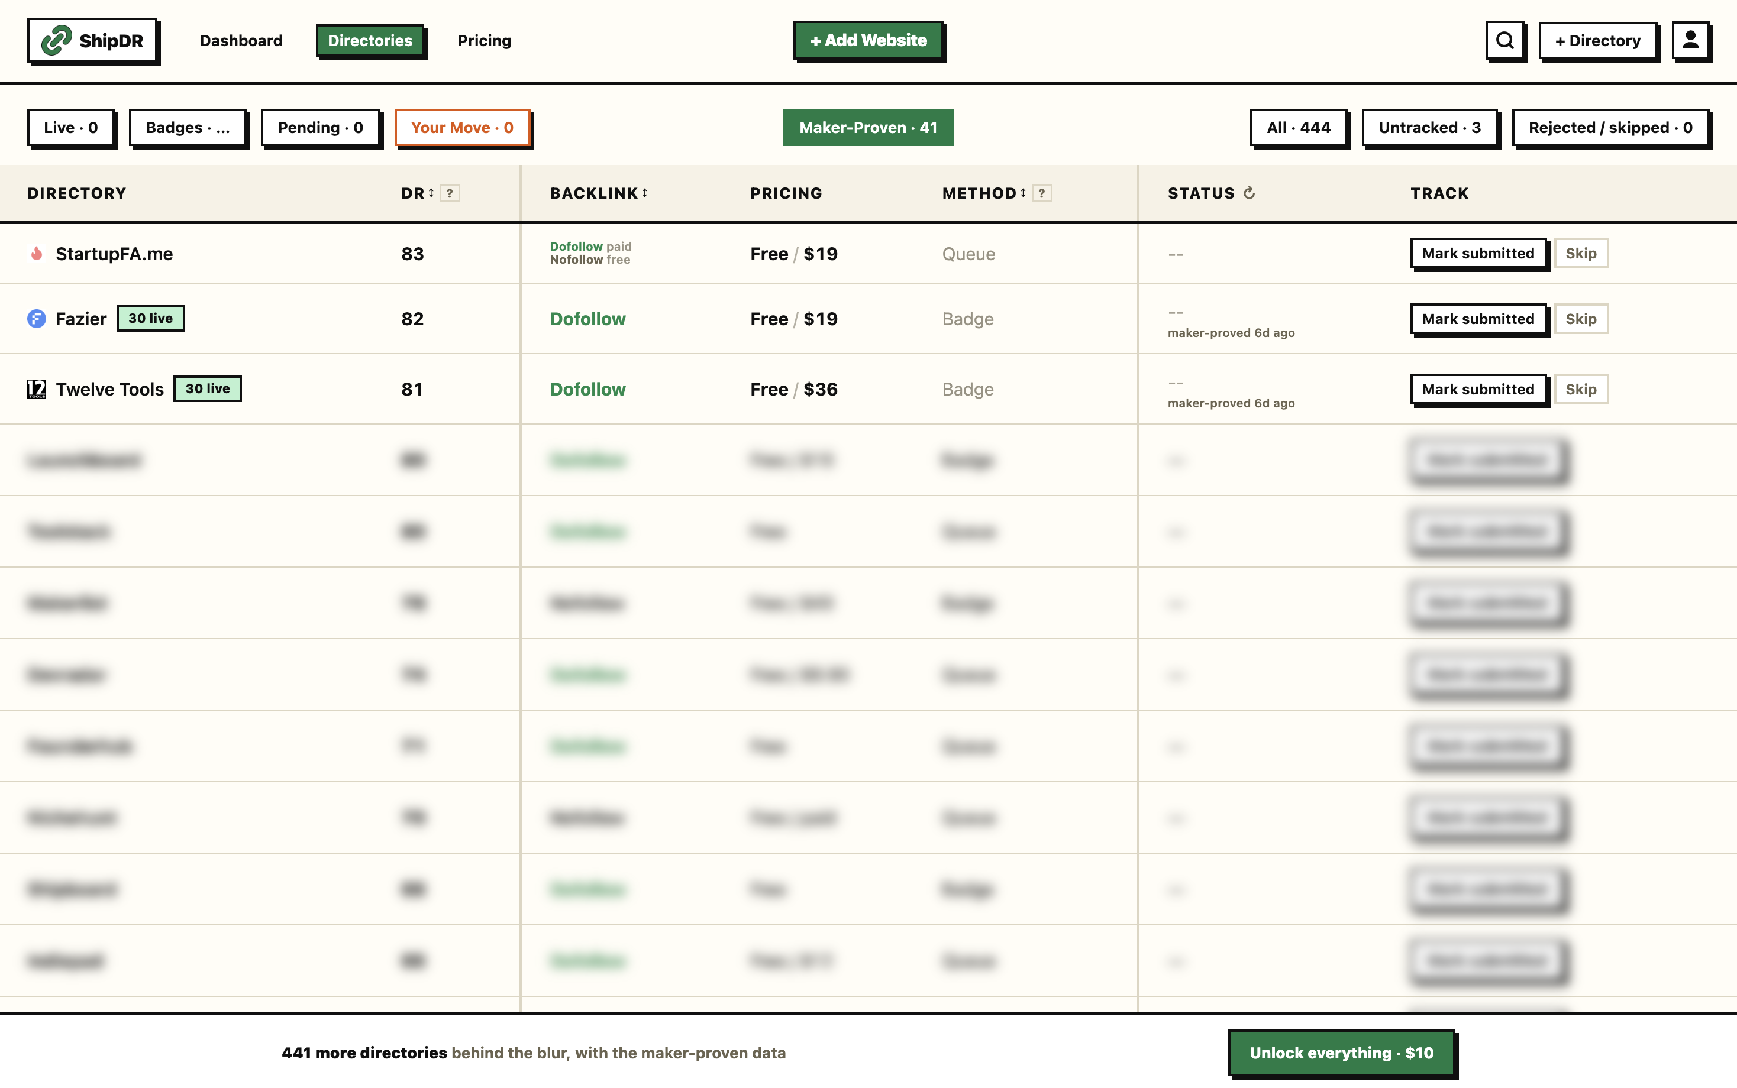
Task: Filter by Live · 0 tab
Action: [x=70, y=127]
